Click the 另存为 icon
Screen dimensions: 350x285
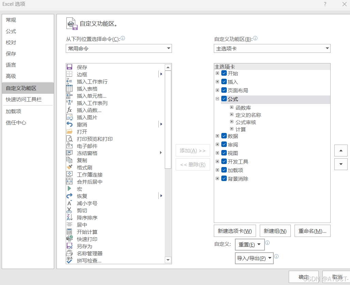[69, 246]
